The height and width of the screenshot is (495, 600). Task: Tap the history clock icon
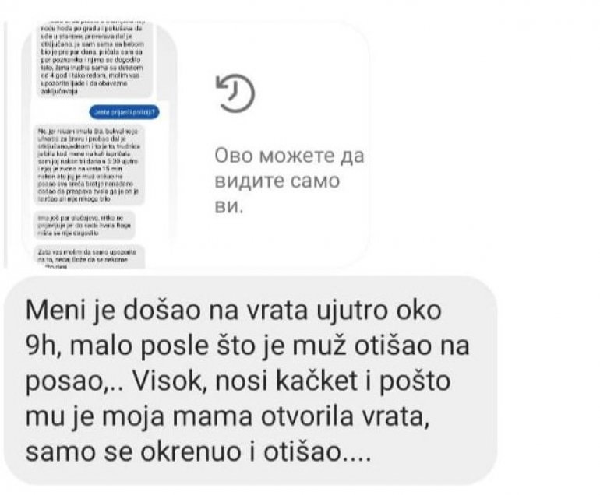click(235, 93)
